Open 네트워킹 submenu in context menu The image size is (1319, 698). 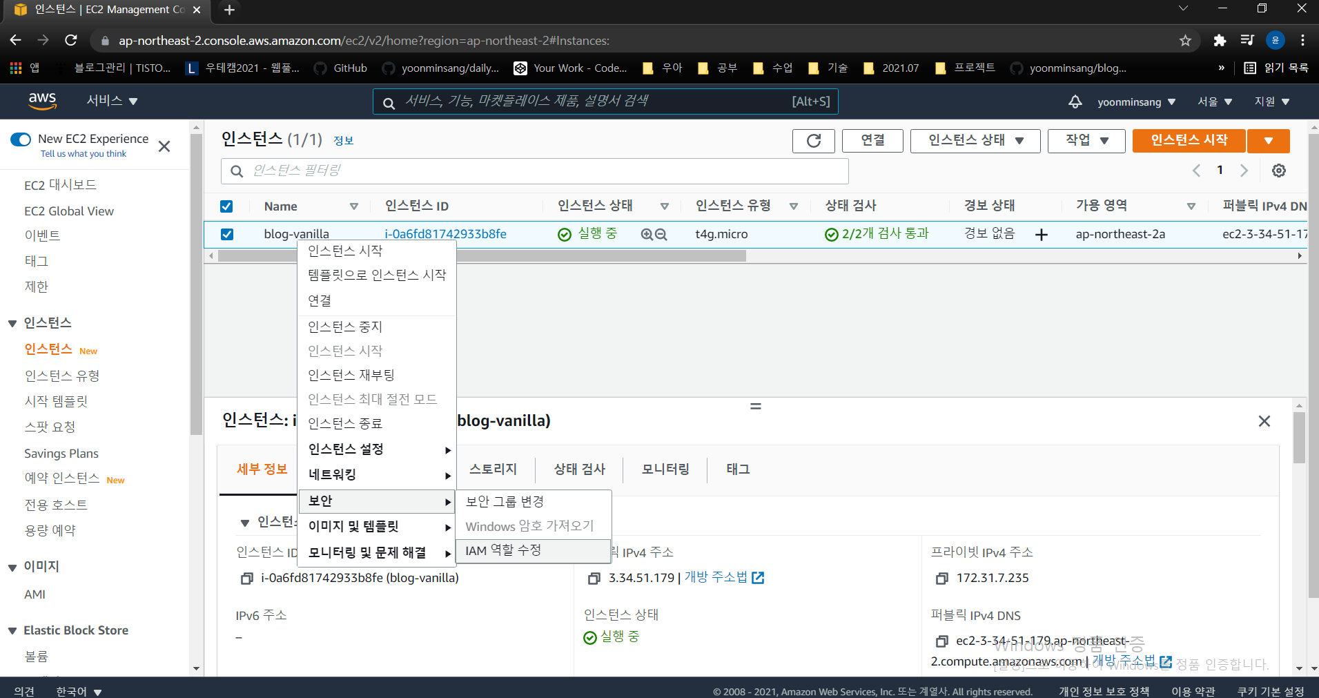(377, 475)
